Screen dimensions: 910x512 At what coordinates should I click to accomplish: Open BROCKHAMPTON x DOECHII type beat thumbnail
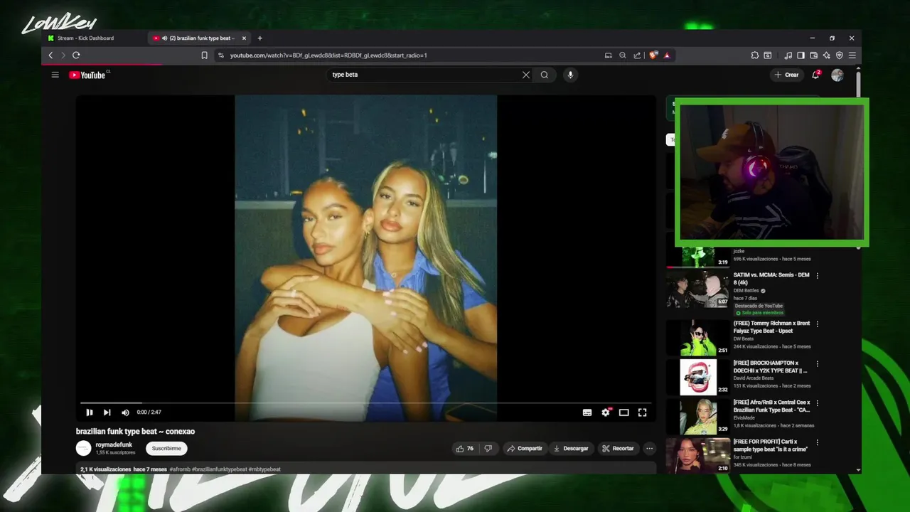pos(698,377)
